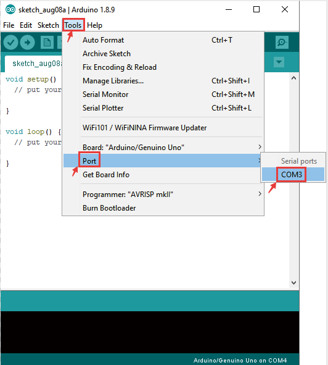
Task: Expand the Board submenu arrow
Action: pyautogui.click(x=260, y=147)
